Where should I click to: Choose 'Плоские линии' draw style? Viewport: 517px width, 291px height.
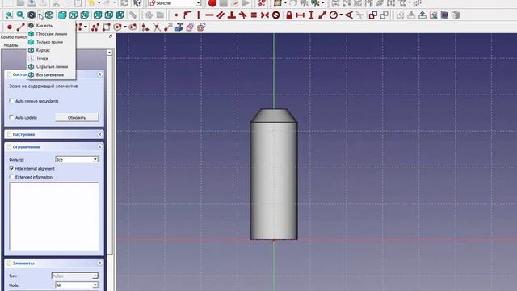[52, 34]
